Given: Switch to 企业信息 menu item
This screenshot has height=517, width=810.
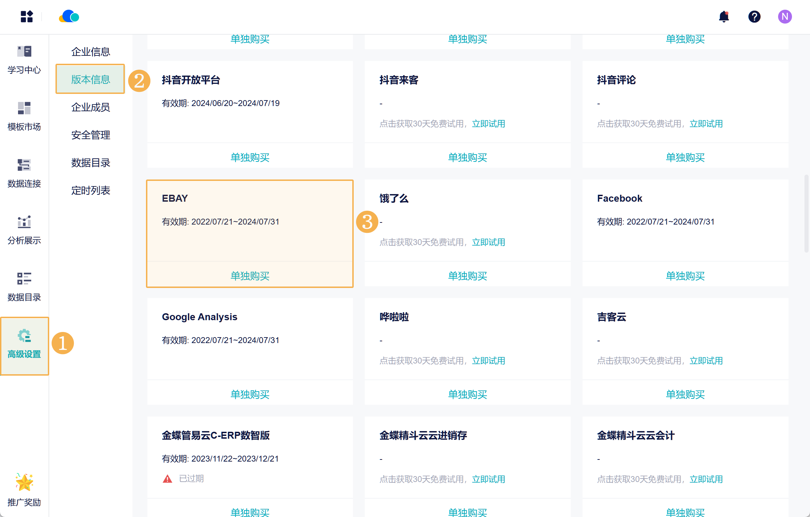Looking at the screenshot, I should click(91, 52).
